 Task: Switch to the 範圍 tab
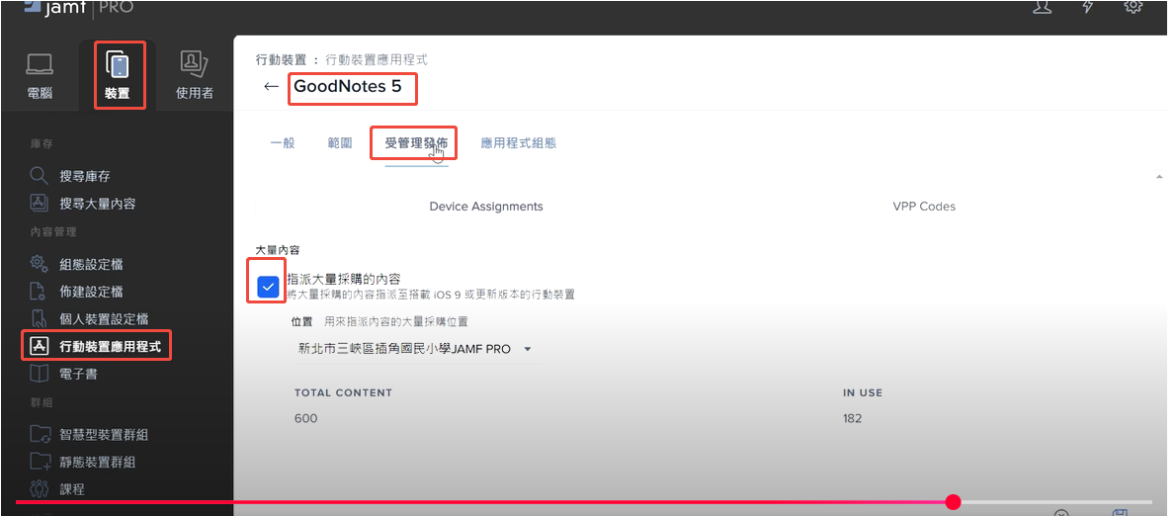340,143
